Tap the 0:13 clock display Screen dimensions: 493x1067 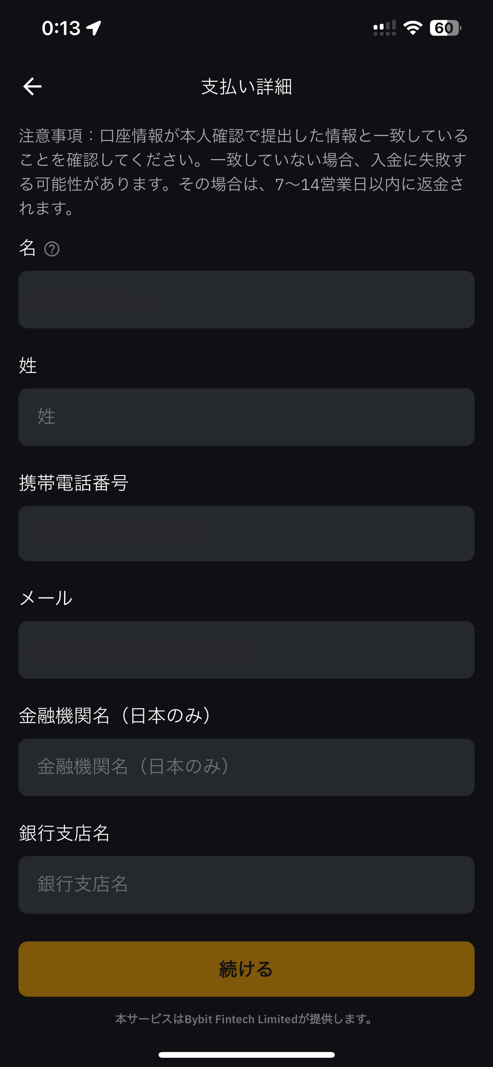click(x=61, y=28)
